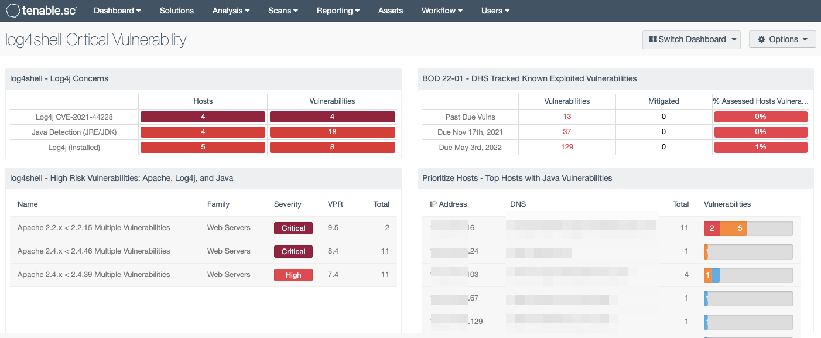Expand the Analysis menu
Screen dimensions: 821x338
pos(231,11)
